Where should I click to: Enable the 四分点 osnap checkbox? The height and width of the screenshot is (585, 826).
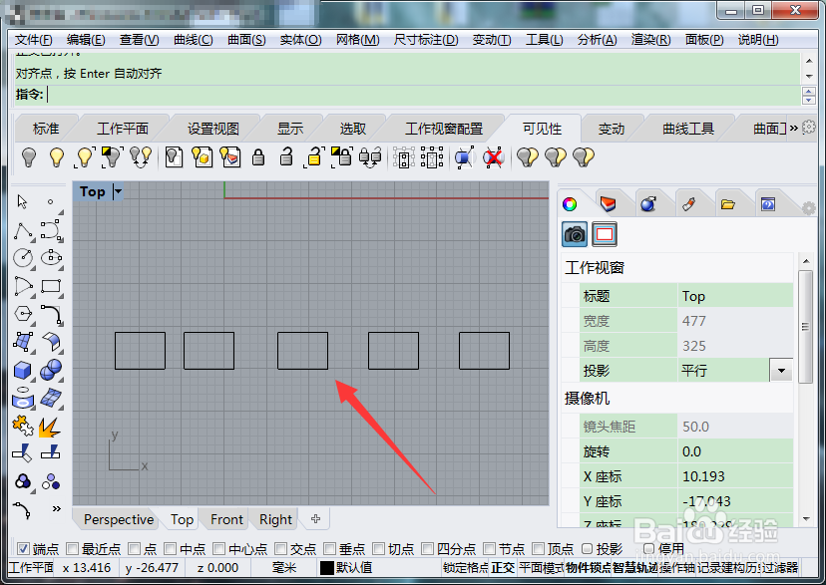click(x=428, y=549)
